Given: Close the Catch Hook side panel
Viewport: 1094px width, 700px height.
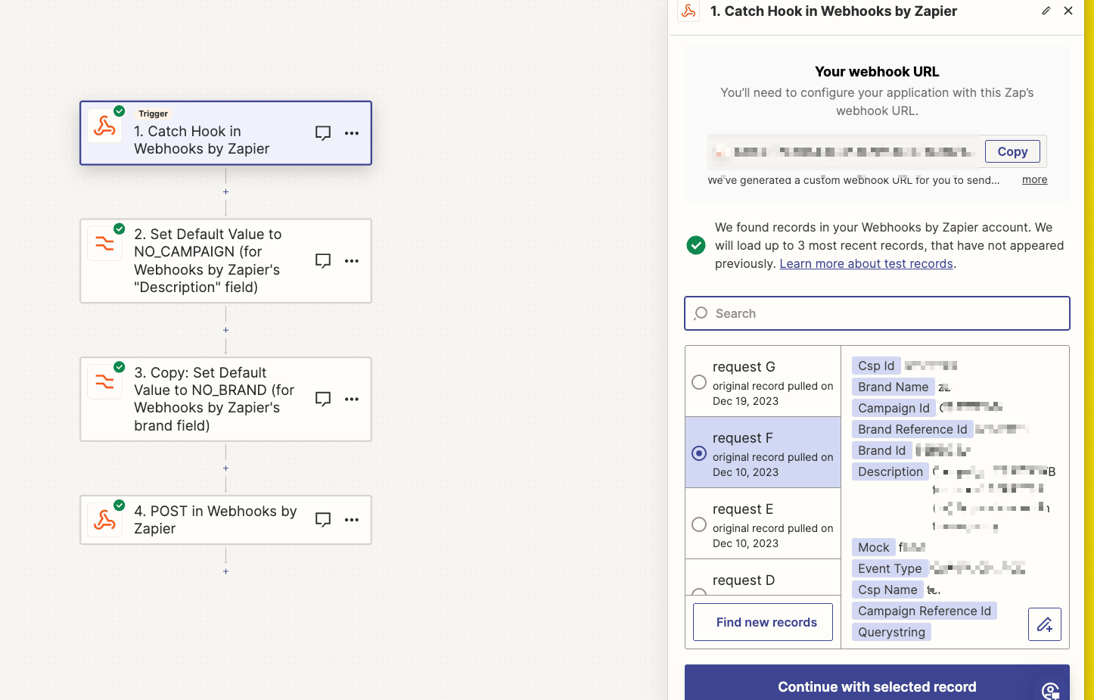Looking at the screenshot, I should [x=1068, y=11].
